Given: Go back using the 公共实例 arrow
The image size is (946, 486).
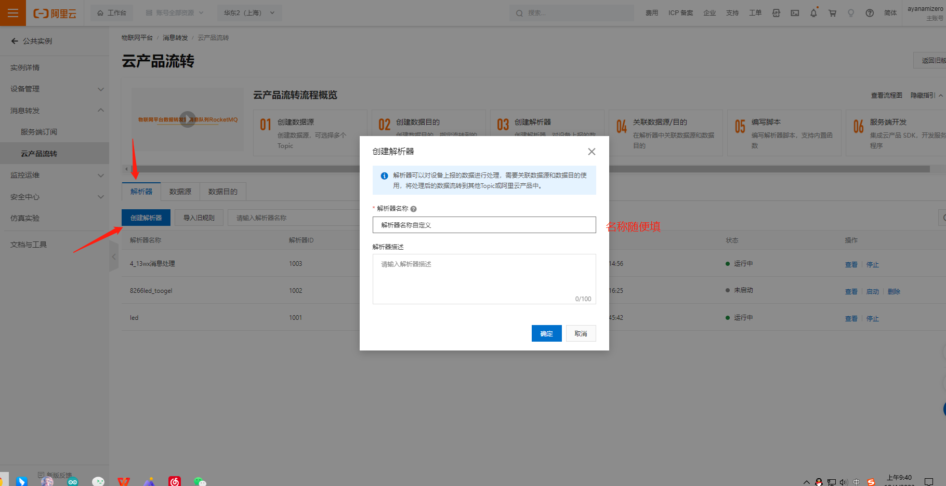Looking at the screenshot, I should click(15, 41).
